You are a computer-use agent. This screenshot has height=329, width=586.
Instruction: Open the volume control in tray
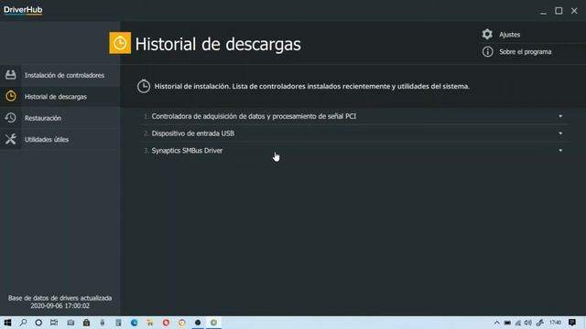tap(528, 323)
